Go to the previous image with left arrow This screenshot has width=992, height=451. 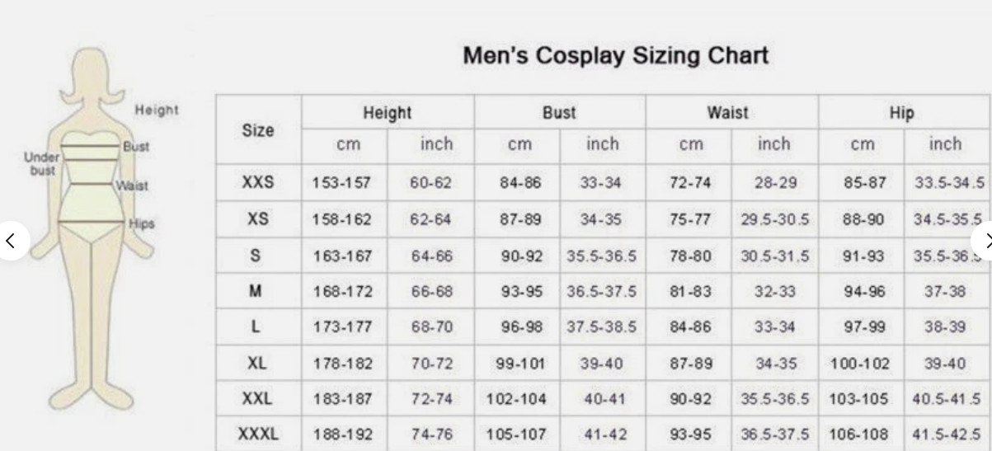click(x=11, y=241)
